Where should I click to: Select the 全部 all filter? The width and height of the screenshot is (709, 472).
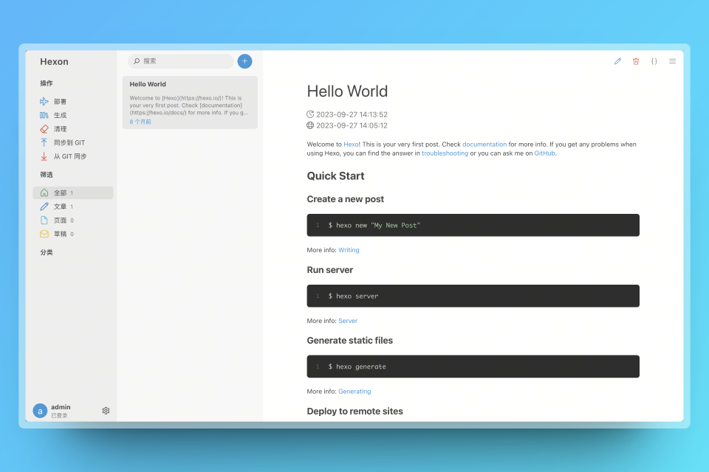tap(73, 193)
